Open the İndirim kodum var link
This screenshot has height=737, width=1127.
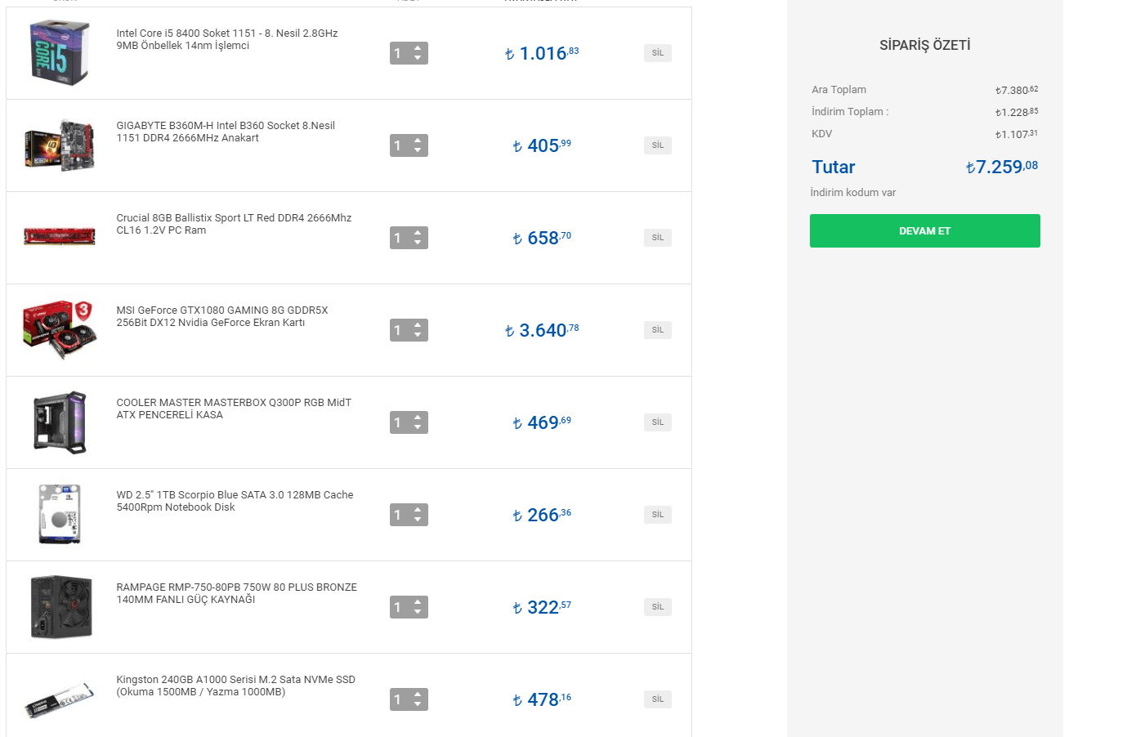pos(852,193)
